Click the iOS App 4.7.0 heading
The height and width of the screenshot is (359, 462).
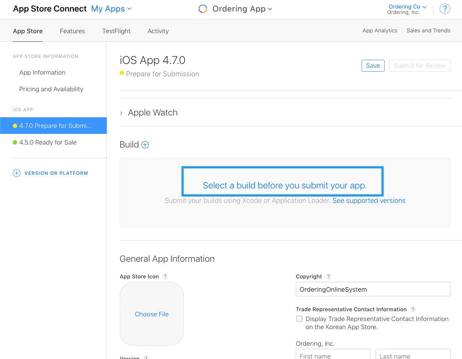[x=152, y=60]
